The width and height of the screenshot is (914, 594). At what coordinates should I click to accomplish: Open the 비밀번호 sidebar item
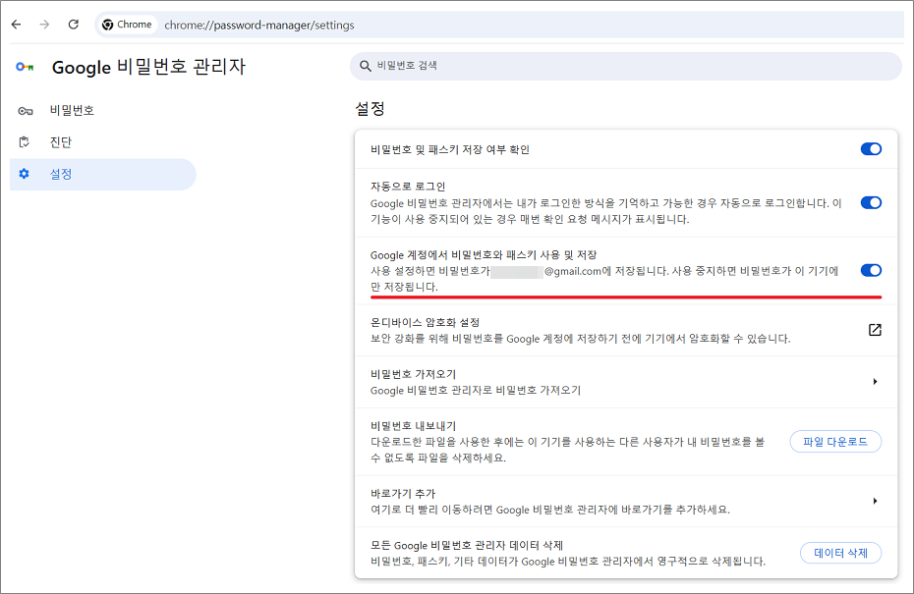(102, 111)
